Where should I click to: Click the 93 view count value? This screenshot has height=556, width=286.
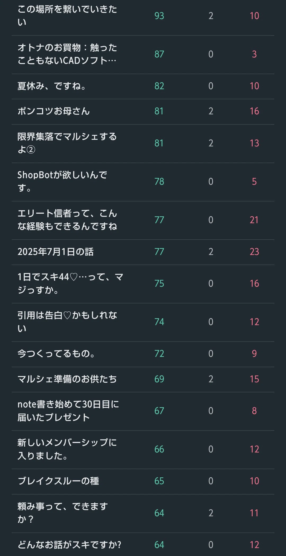click(159, 16)
